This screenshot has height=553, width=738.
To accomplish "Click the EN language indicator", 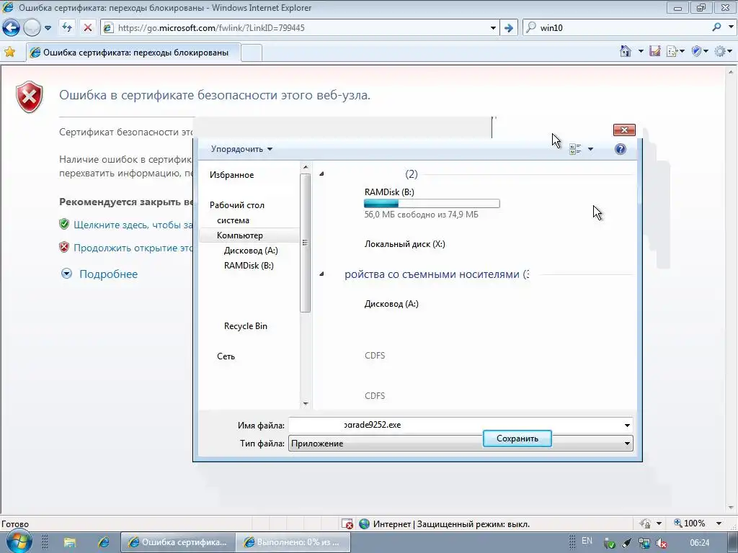I will 587,541.
